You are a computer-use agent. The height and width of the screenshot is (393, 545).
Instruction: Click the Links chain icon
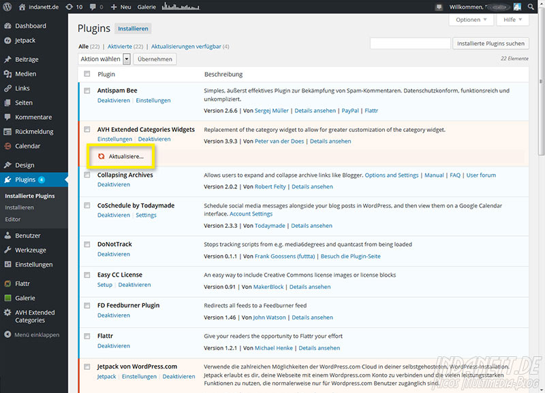pyautogui.click(x=7, y=88)
